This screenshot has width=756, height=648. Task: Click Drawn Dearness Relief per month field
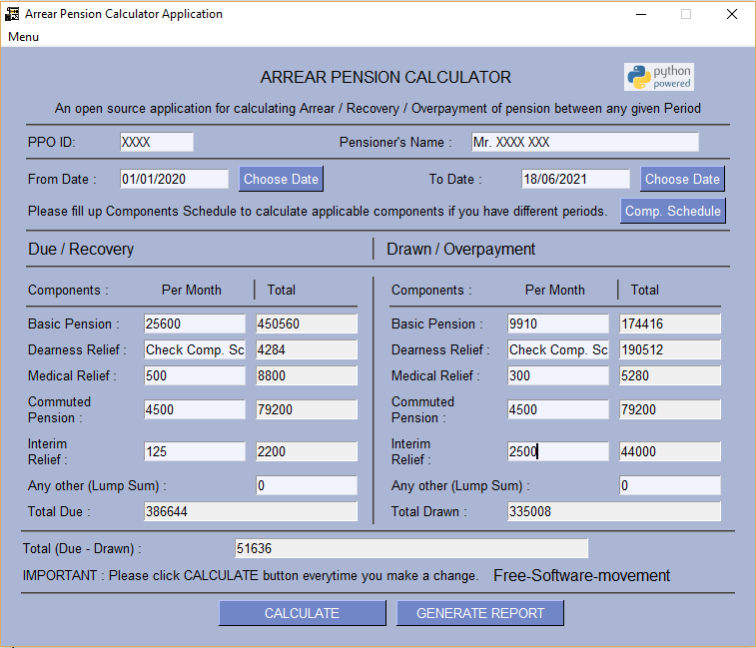[558, 349]
